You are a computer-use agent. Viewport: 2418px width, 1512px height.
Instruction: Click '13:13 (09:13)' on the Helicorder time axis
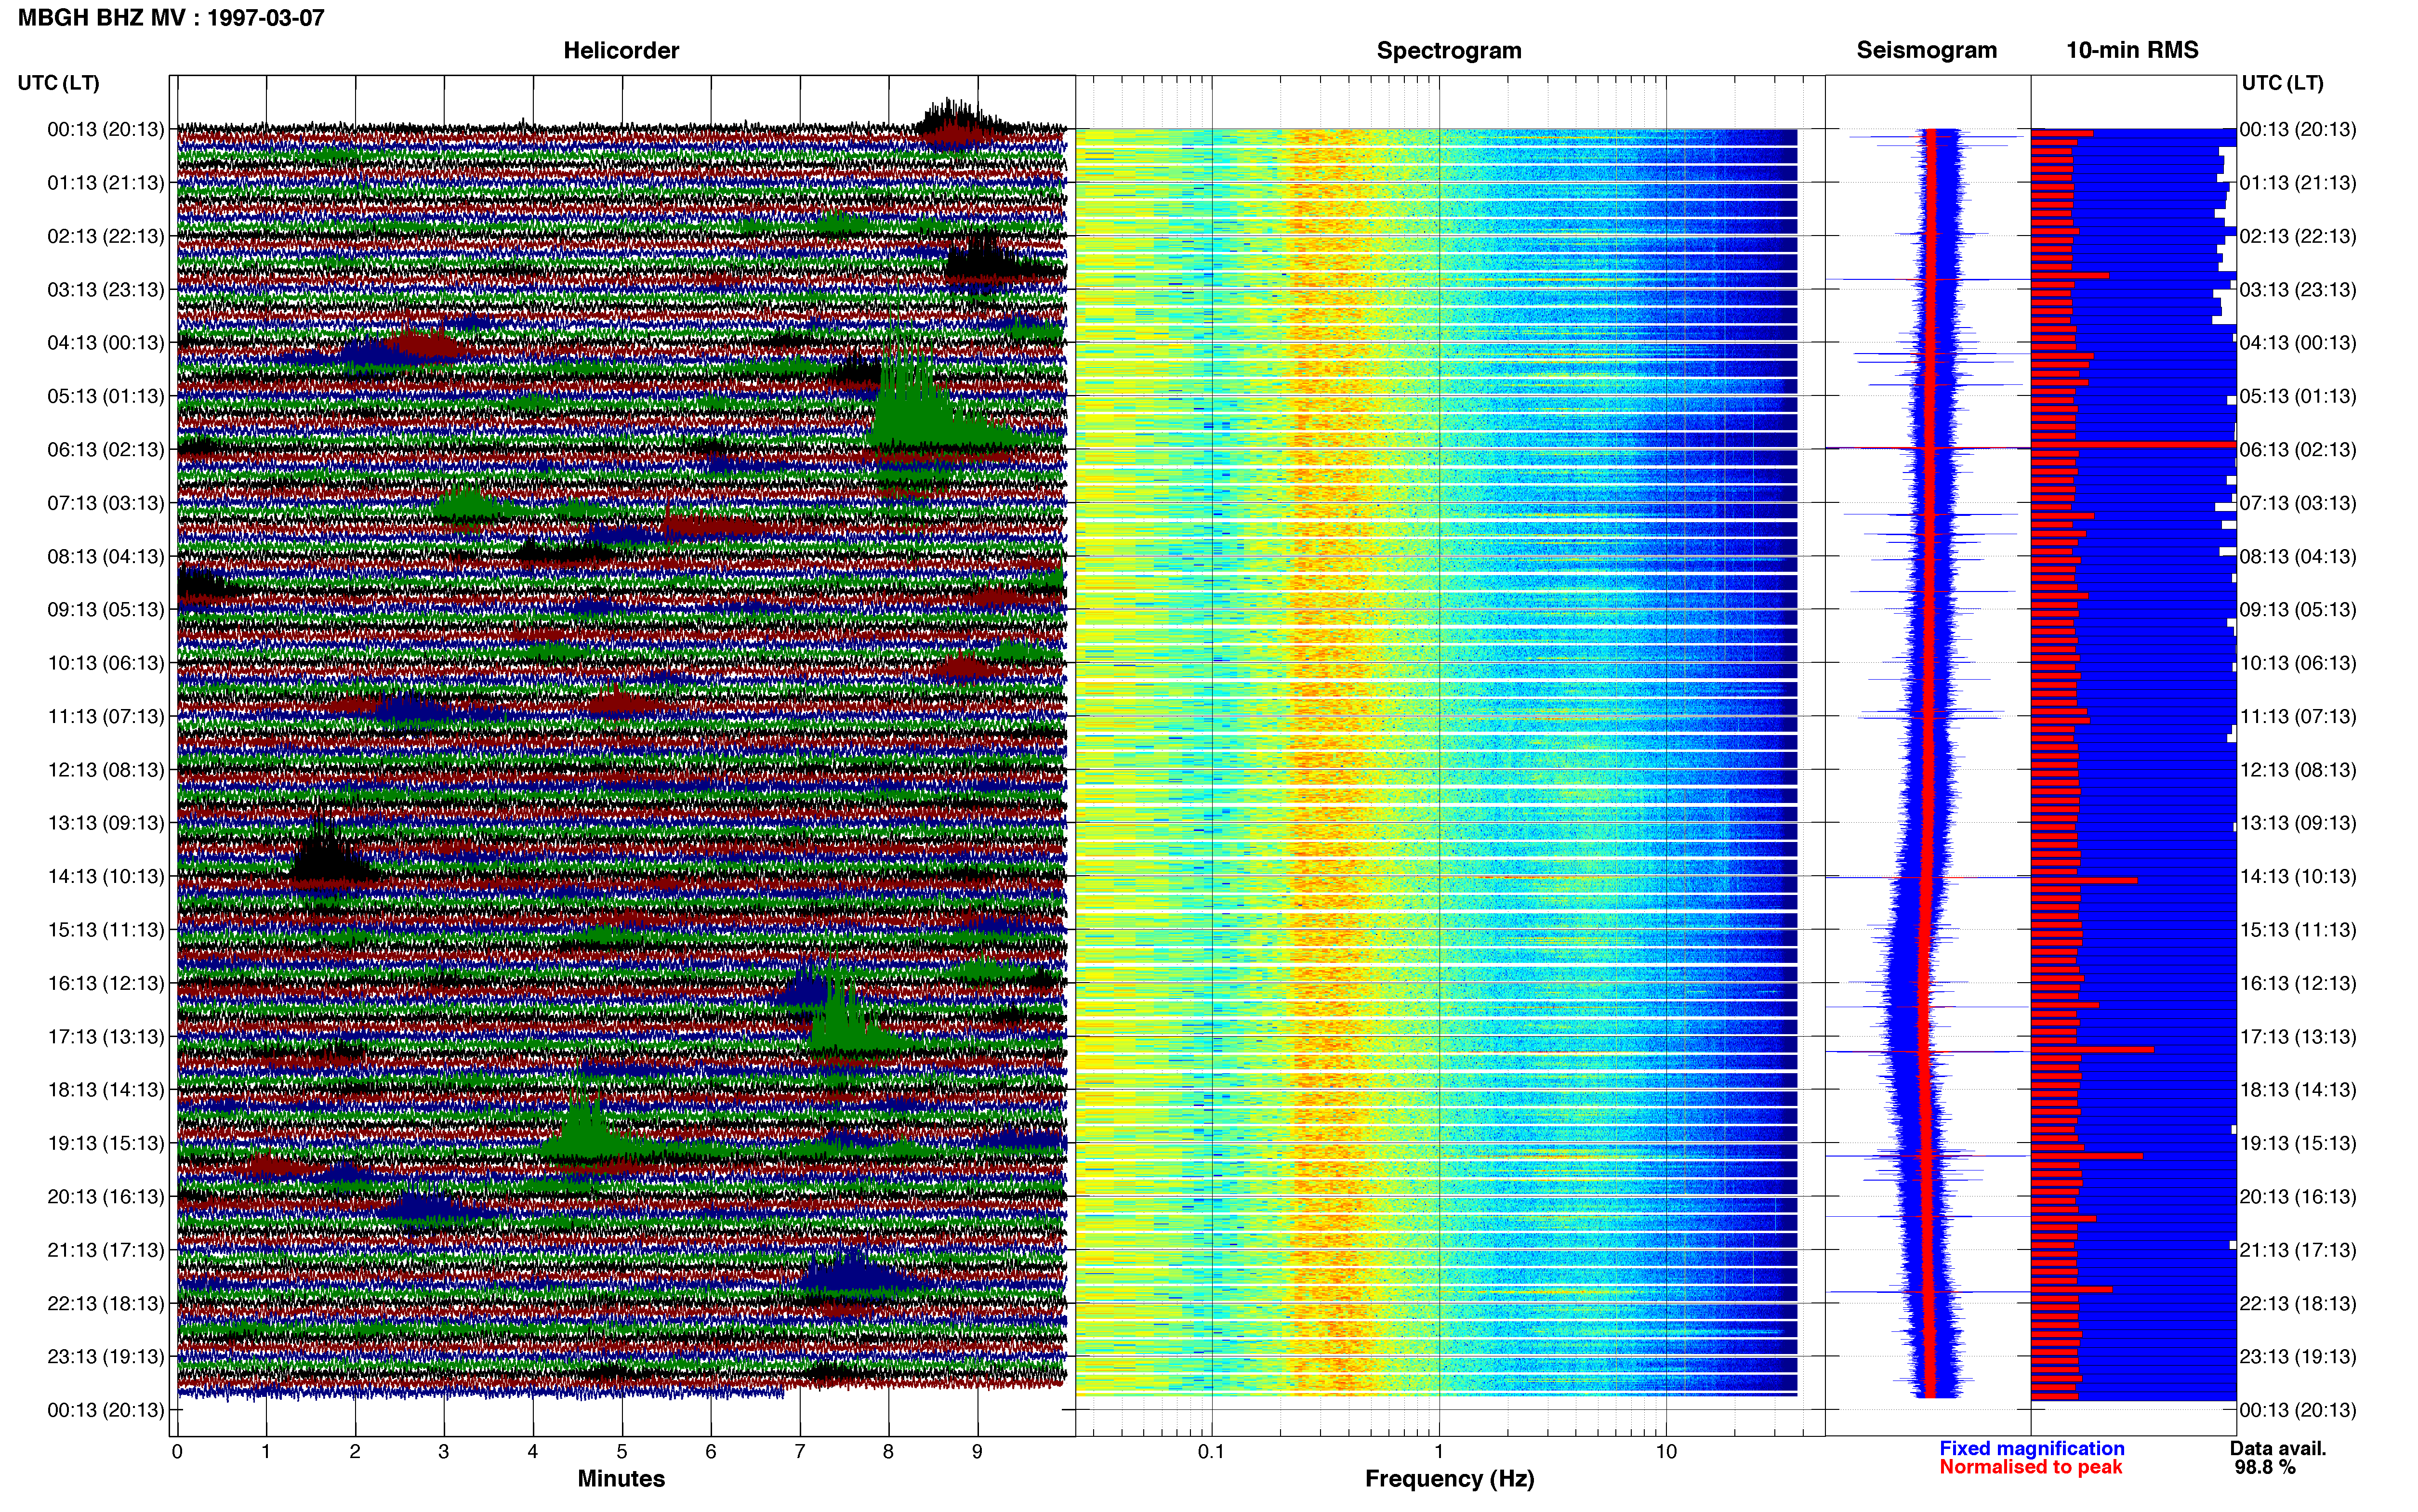click(106, 823)
